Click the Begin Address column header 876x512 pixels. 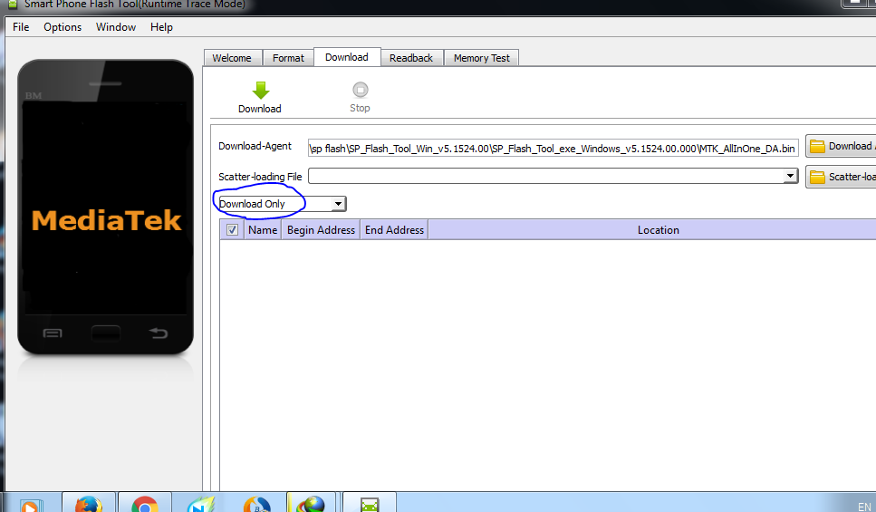tap(321, 230)
